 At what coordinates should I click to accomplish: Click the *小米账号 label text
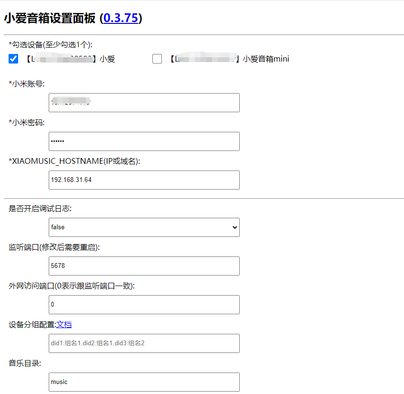(26, 84)
